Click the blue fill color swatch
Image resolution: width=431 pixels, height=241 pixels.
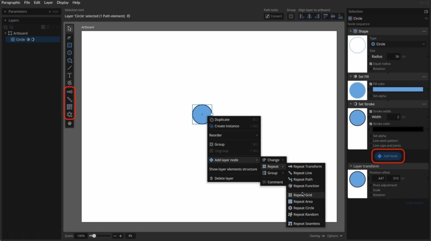click(x=398, y=89)
